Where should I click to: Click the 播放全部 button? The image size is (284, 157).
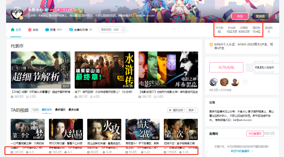click(x=176, y=110)
